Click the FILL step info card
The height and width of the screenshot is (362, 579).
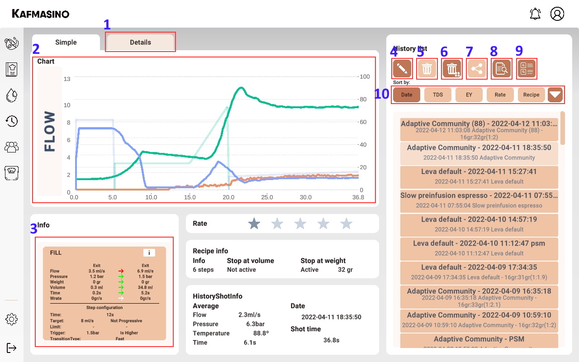coord(104,293)
